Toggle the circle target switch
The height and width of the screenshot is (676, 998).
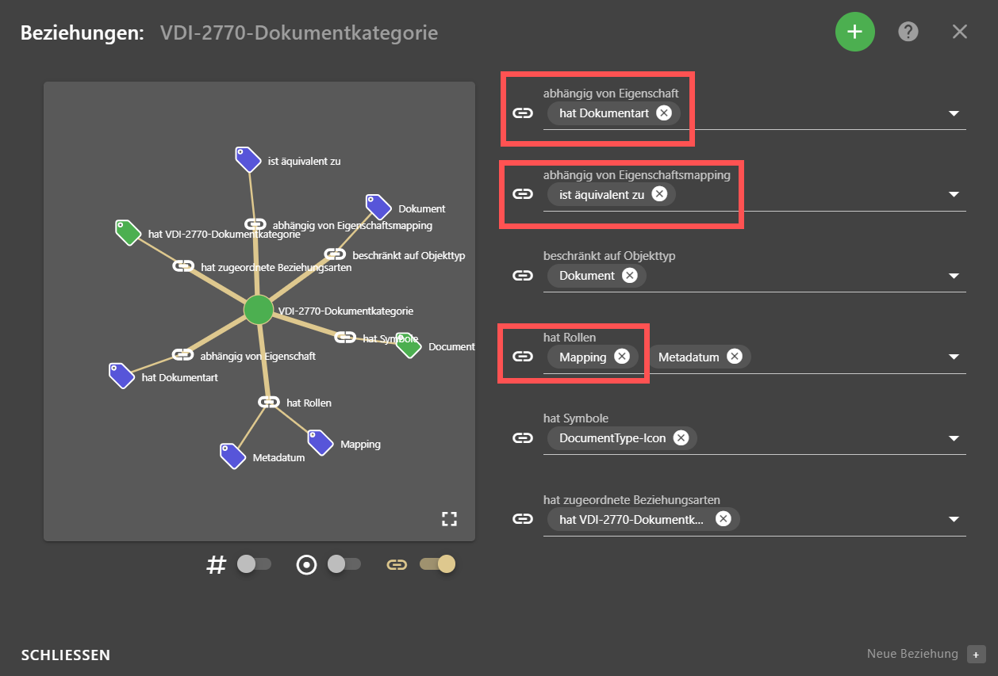(x=343, y=564)
